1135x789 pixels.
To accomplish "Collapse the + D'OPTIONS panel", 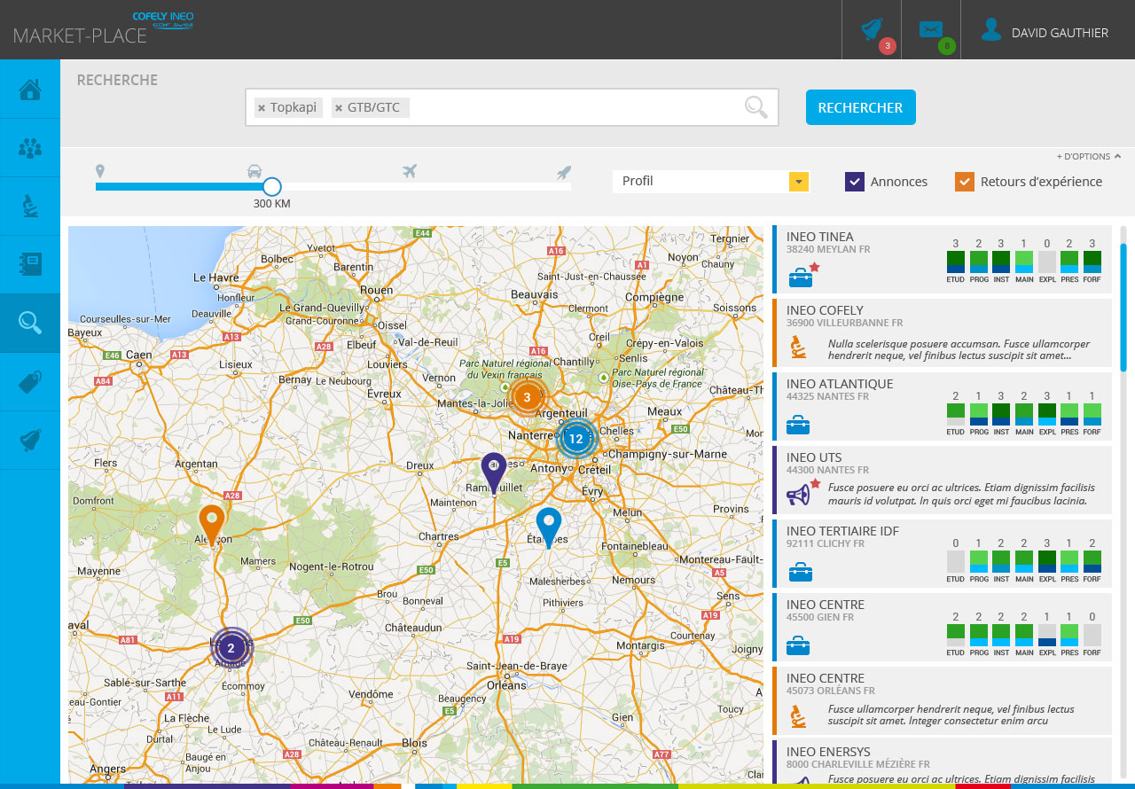I will [1088, 156].
